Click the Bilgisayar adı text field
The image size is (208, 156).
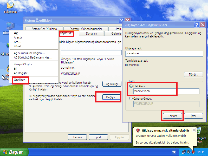pos(164,54)
